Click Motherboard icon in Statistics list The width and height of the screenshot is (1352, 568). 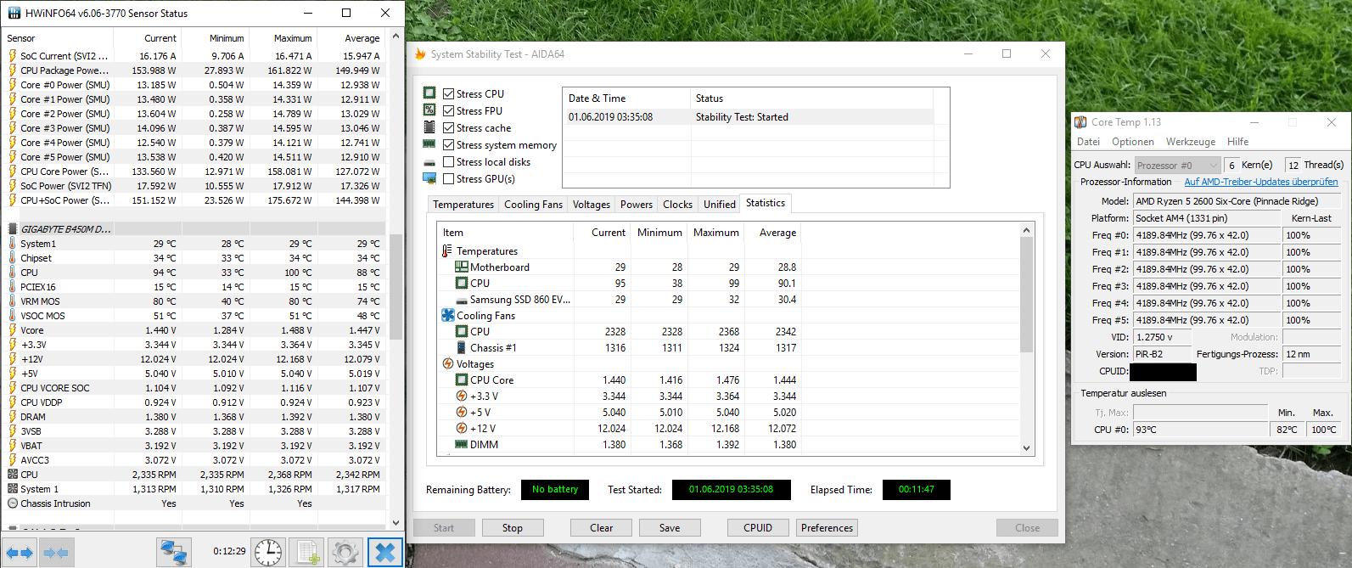pyautogui.click(x=462, y=267)
